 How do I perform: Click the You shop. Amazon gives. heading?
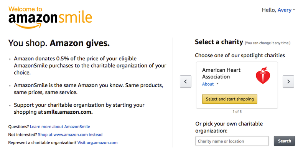pos(59,43)
